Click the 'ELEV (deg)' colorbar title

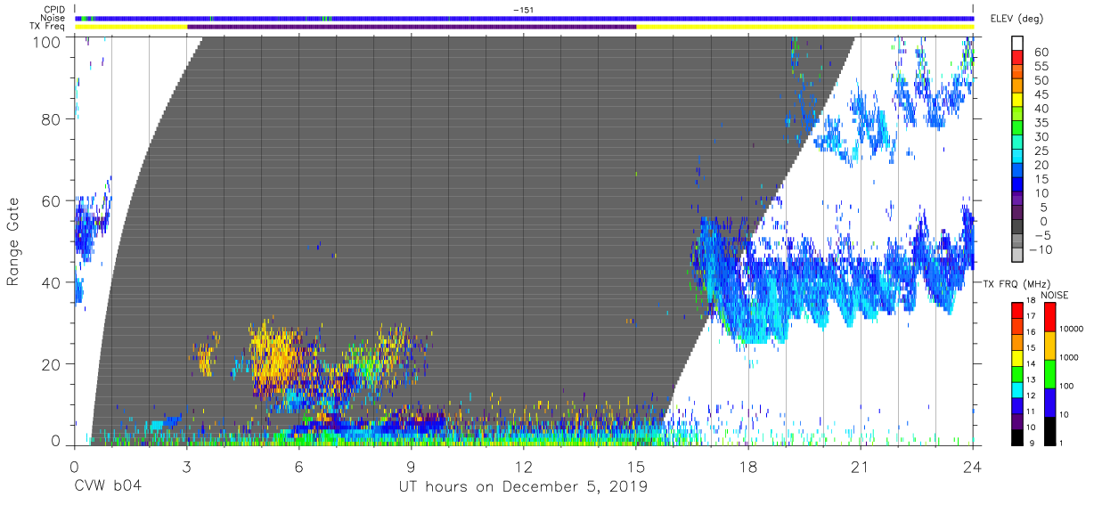click(1017, 19)
